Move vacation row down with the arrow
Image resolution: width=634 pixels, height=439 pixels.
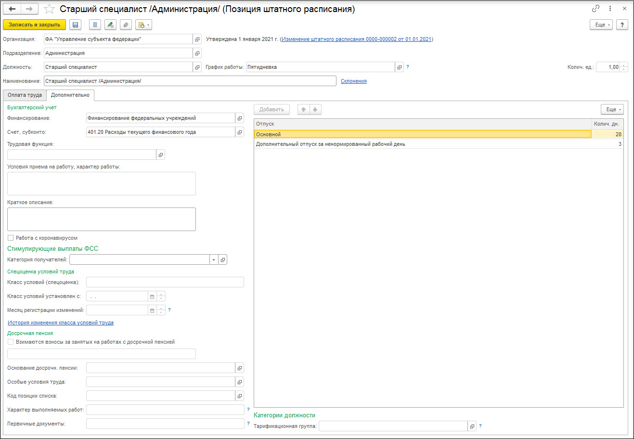315,109
